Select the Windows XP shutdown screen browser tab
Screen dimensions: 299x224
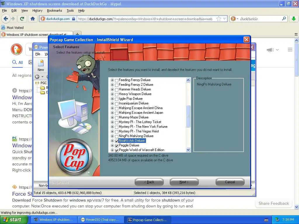(36, 34)
